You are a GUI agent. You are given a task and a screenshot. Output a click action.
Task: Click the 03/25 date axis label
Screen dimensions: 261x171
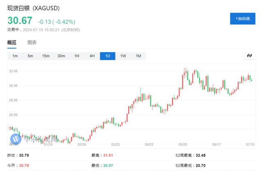(115, 144)
